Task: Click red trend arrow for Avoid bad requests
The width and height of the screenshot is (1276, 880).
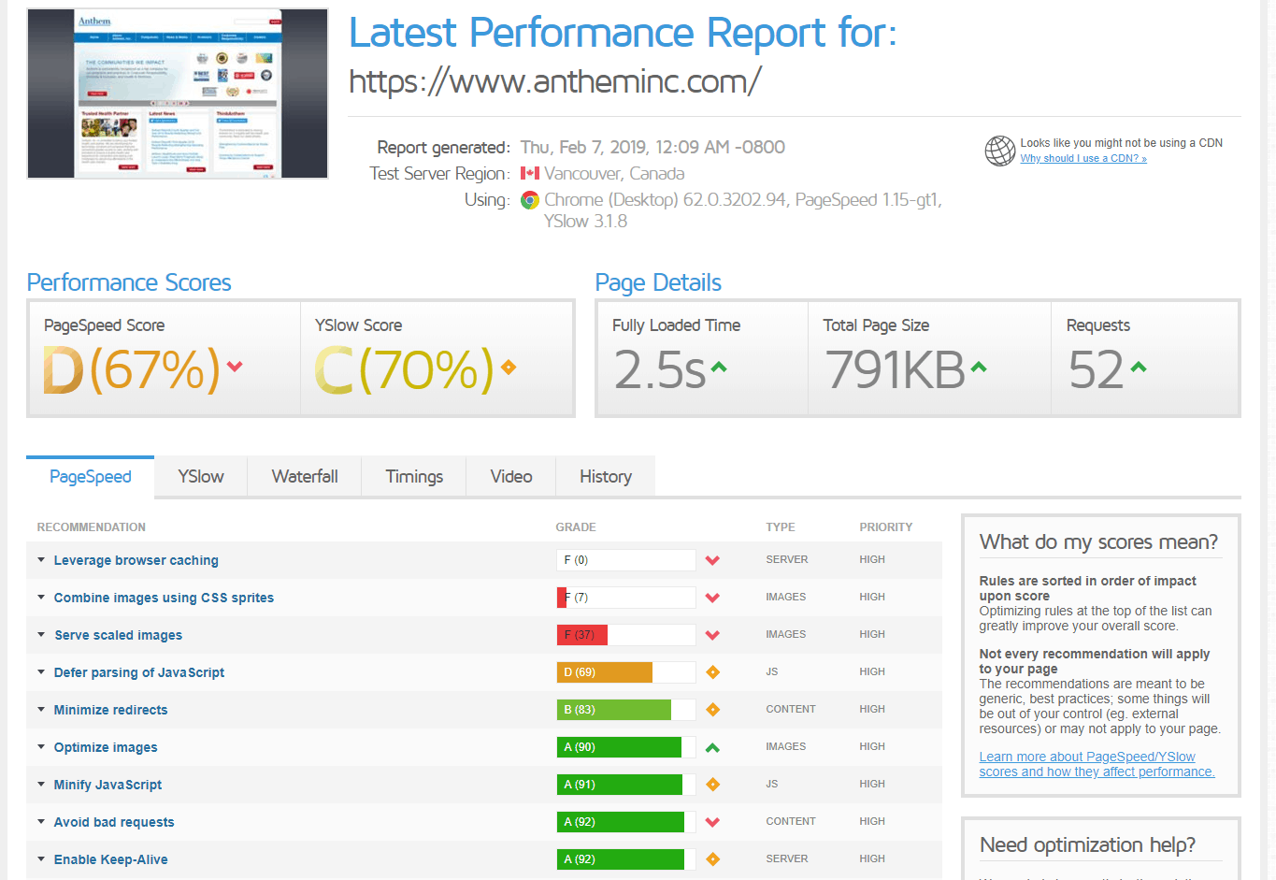Action: tap(712, 822)
